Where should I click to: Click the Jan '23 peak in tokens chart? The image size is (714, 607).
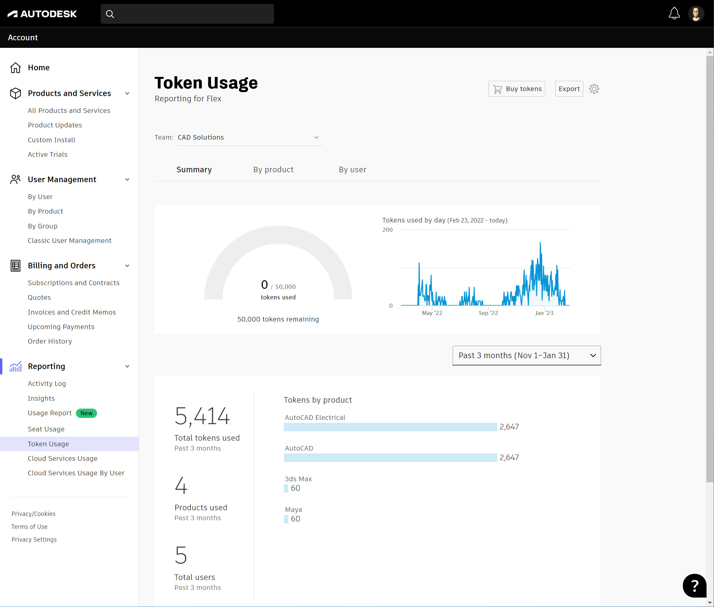click(540, 244)
